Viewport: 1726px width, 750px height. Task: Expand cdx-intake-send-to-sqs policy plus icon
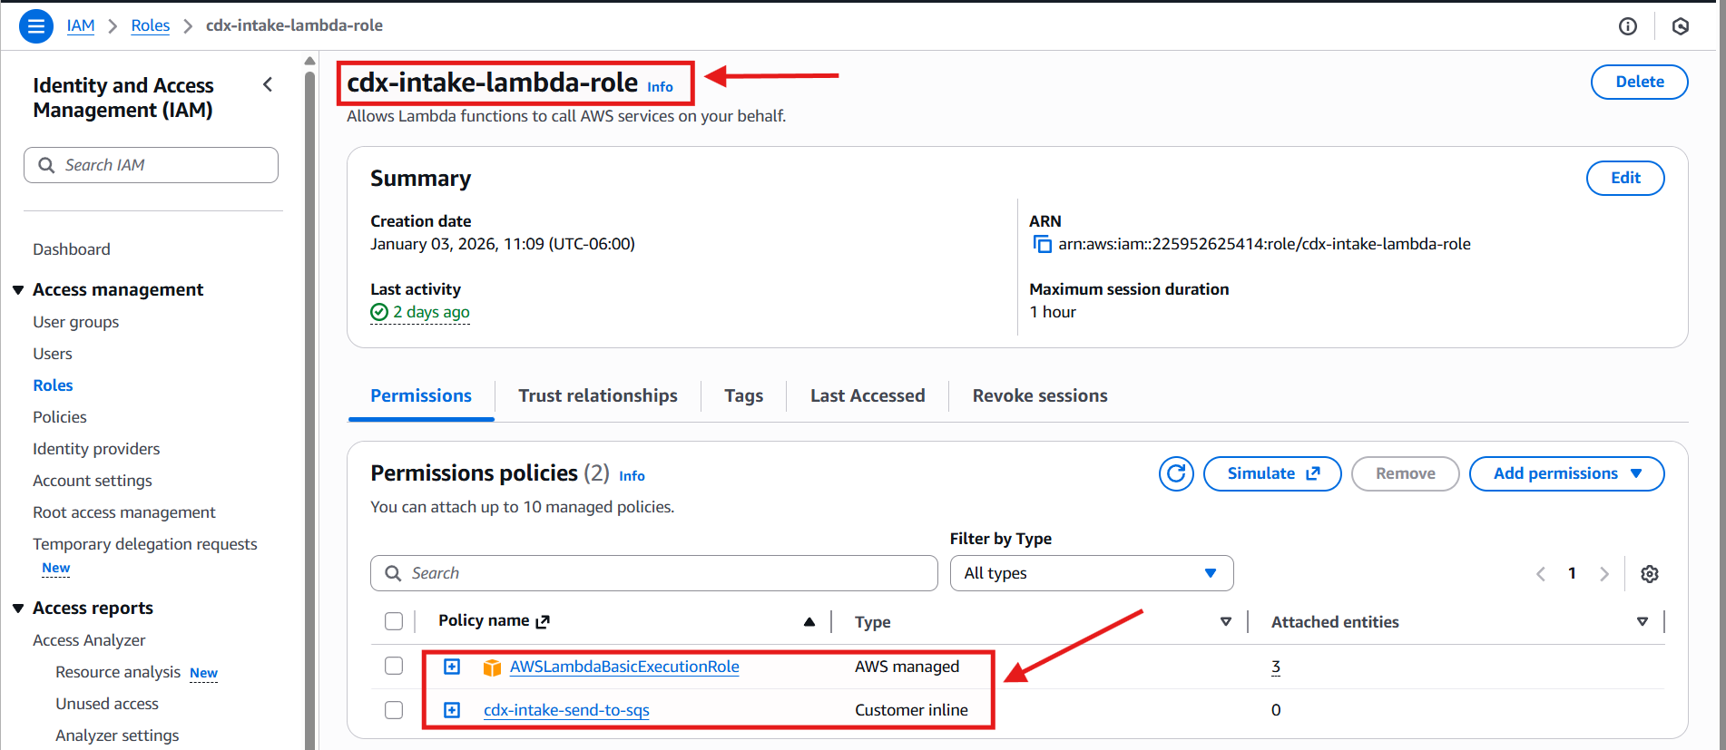coord(452,710)
